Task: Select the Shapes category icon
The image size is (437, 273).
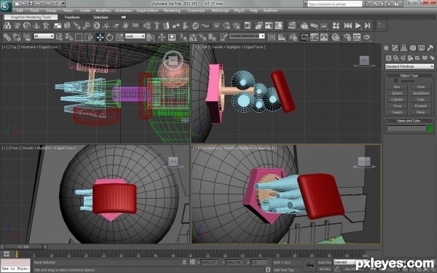Action: point(395,58)
